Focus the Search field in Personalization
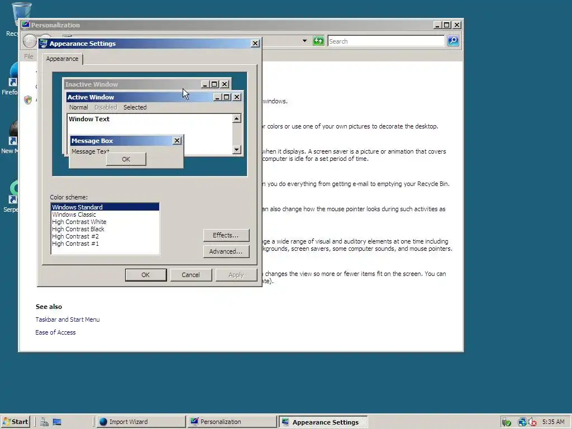 coord(386,41)
